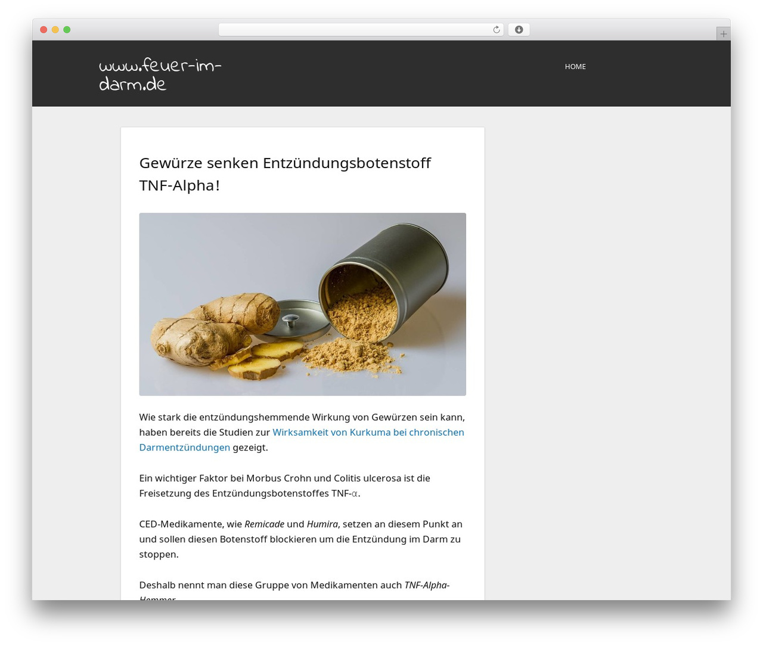Screen dimensions: 763x646
Task: Click the italic word Humira
Action: point(322,524)
